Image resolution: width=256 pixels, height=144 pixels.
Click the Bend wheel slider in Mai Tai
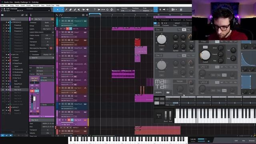[x=166, y=116]
